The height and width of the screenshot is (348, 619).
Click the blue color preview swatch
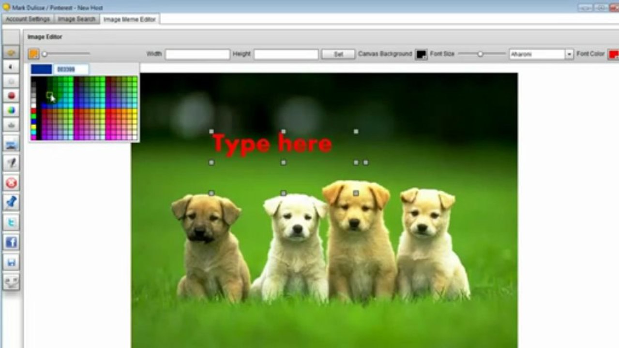(42, 69)
